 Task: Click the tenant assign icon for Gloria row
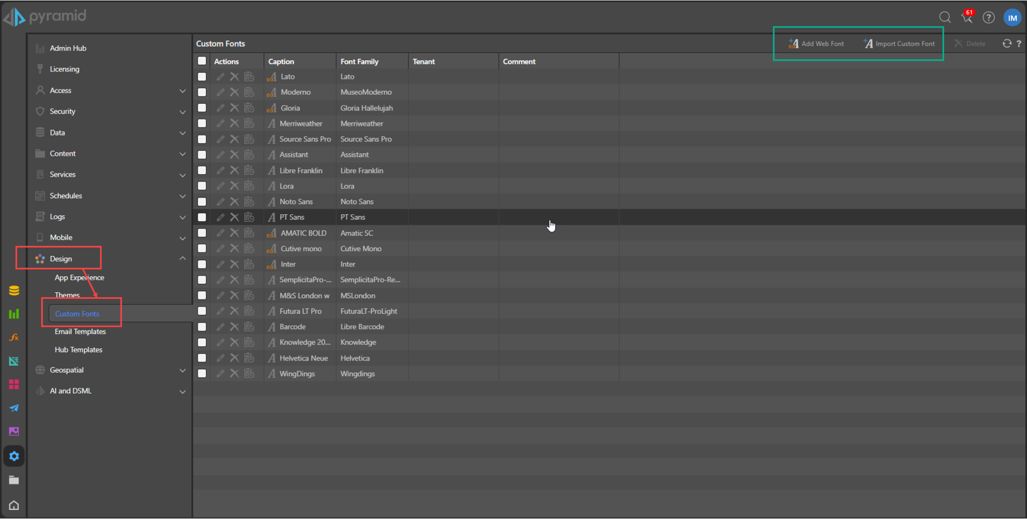pos(249,108)
